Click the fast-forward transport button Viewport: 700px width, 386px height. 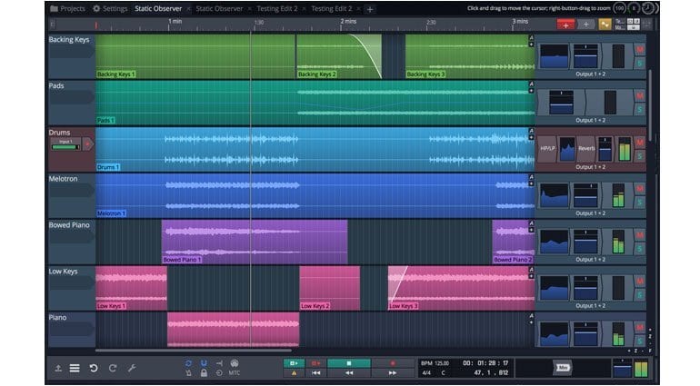coord(393,373)
